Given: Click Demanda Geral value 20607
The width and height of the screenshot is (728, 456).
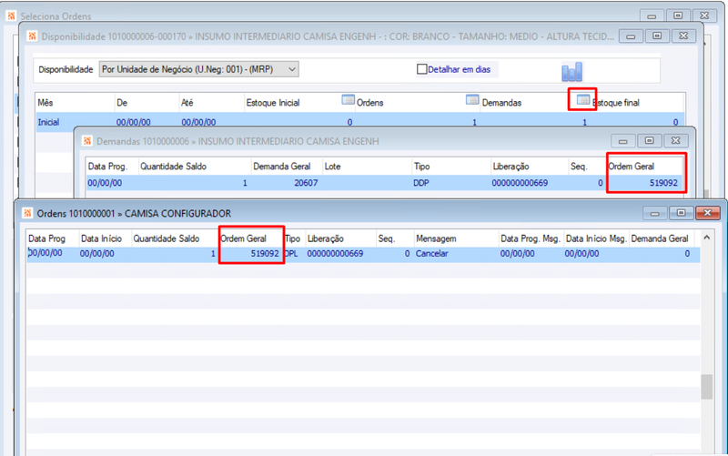Looking at the screenshot, I should (x=306, y=183).
